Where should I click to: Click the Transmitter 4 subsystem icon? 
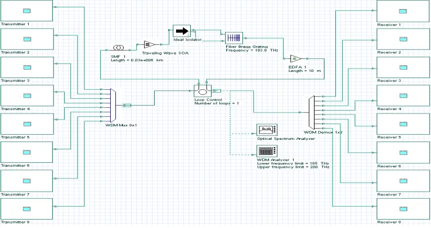click(27, 95)
